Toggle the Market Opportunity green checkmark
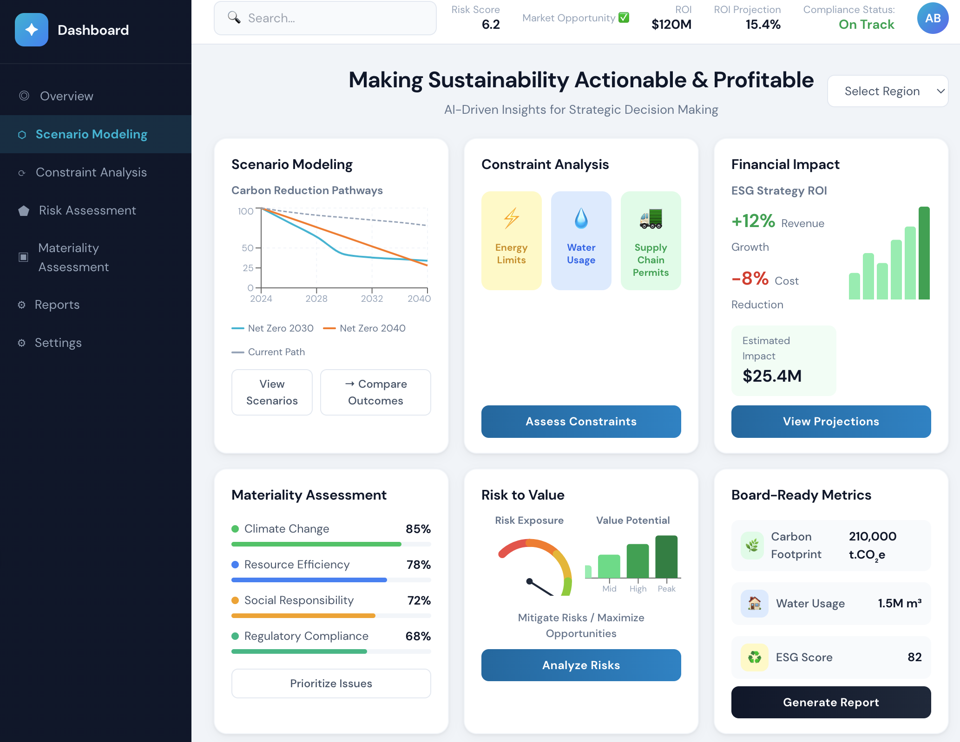The image size is (960, 742). [x=624, y=18]
